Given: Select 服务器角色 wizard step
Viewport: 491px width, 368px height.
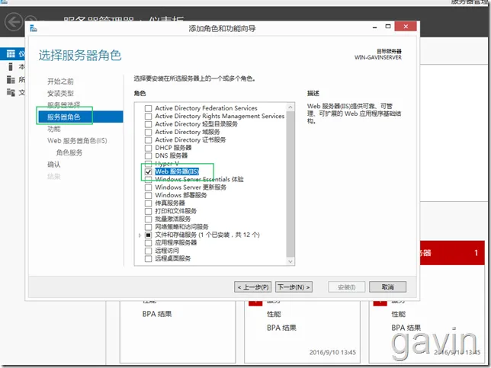Looking at the screenshot, I should (81, 117).
